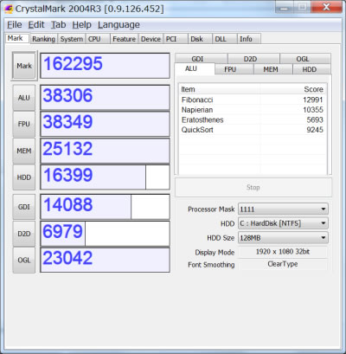Open the Language menu
This screenshot has height=354, width=346.
pyautogui.click(x=119, y=25)
